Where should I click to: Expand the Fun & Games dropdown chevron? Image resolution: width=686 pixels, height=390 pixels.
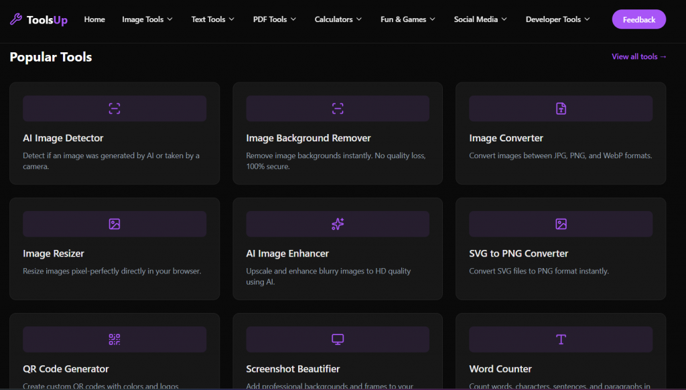[x=433, y=19]
